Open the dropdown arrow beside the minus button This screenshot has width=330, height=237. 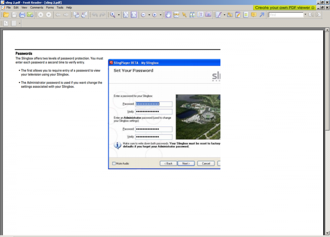[149, 15]
